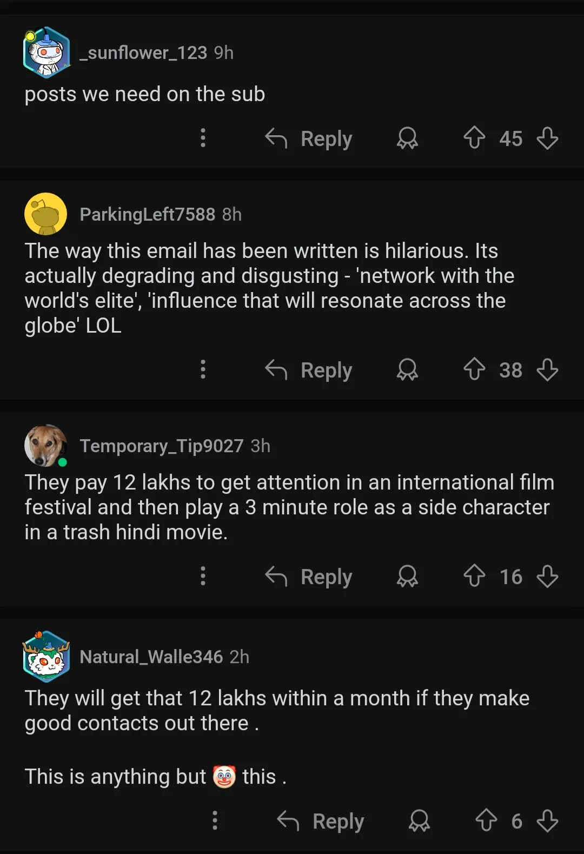
Task: Show overflow menu for Temporary_Tip9027's comment
Action: (x=203, y=576)
